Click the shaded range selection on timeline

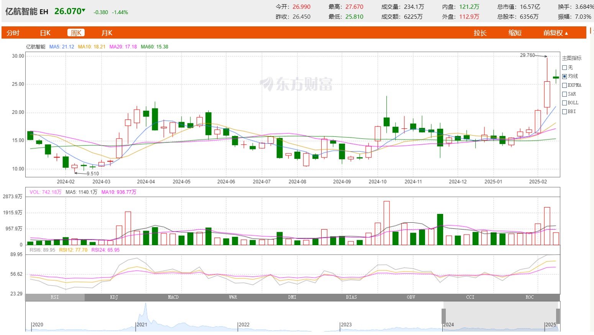[x=501, y=316]
